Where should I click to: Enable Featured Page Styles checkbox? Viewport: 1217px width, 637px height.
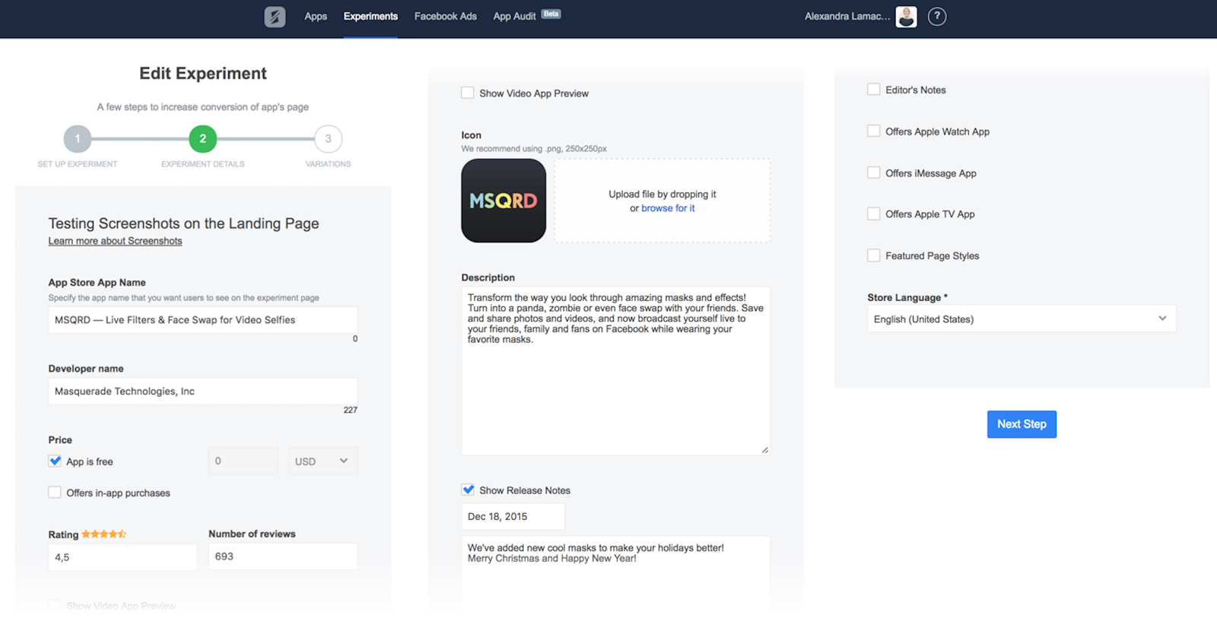(874, 256)
